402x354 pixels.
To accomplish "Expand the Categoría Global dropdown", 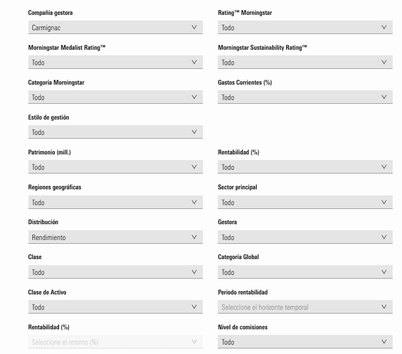I will pyautogui.click(x=305, y=272).
